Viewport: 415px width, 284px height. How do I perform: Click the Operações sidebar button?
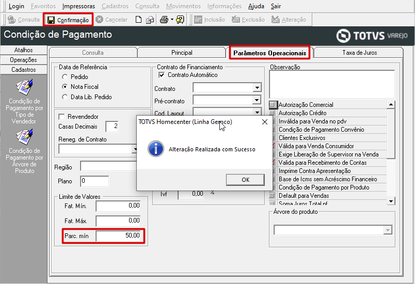point(24,60)
